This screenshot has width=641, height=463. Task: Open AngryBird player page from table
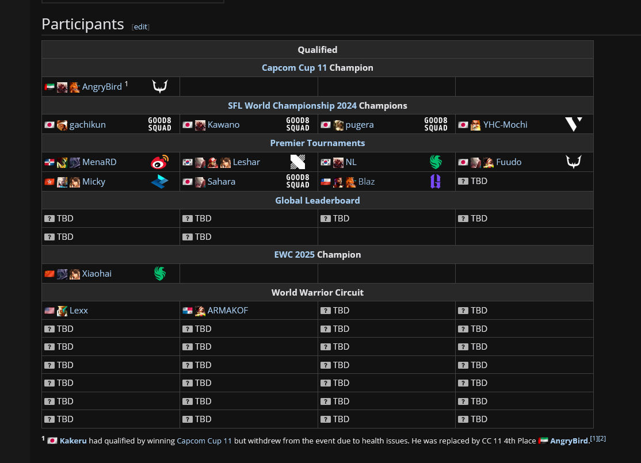point(102,87)
